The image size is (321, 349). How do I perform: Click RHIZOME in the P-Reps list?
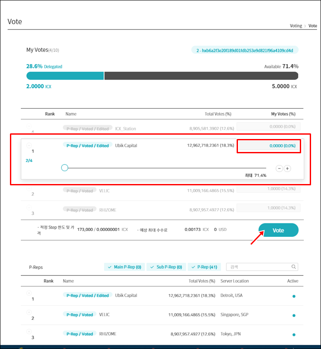pos(108,334)
